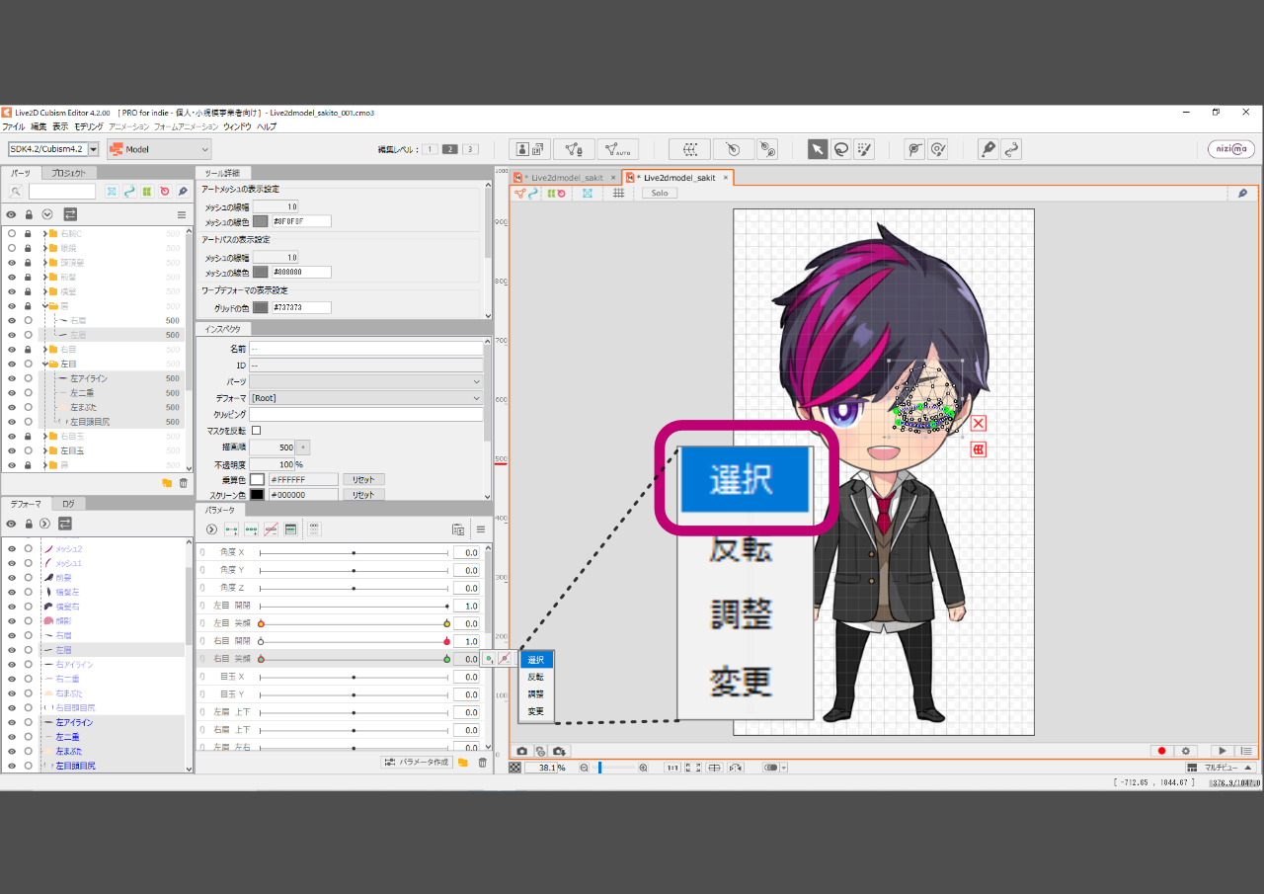Screen dimensions: 1264x894
Task: Click the パラメータ作成 button
Action: pyautogui.click(x=417, y=763)
